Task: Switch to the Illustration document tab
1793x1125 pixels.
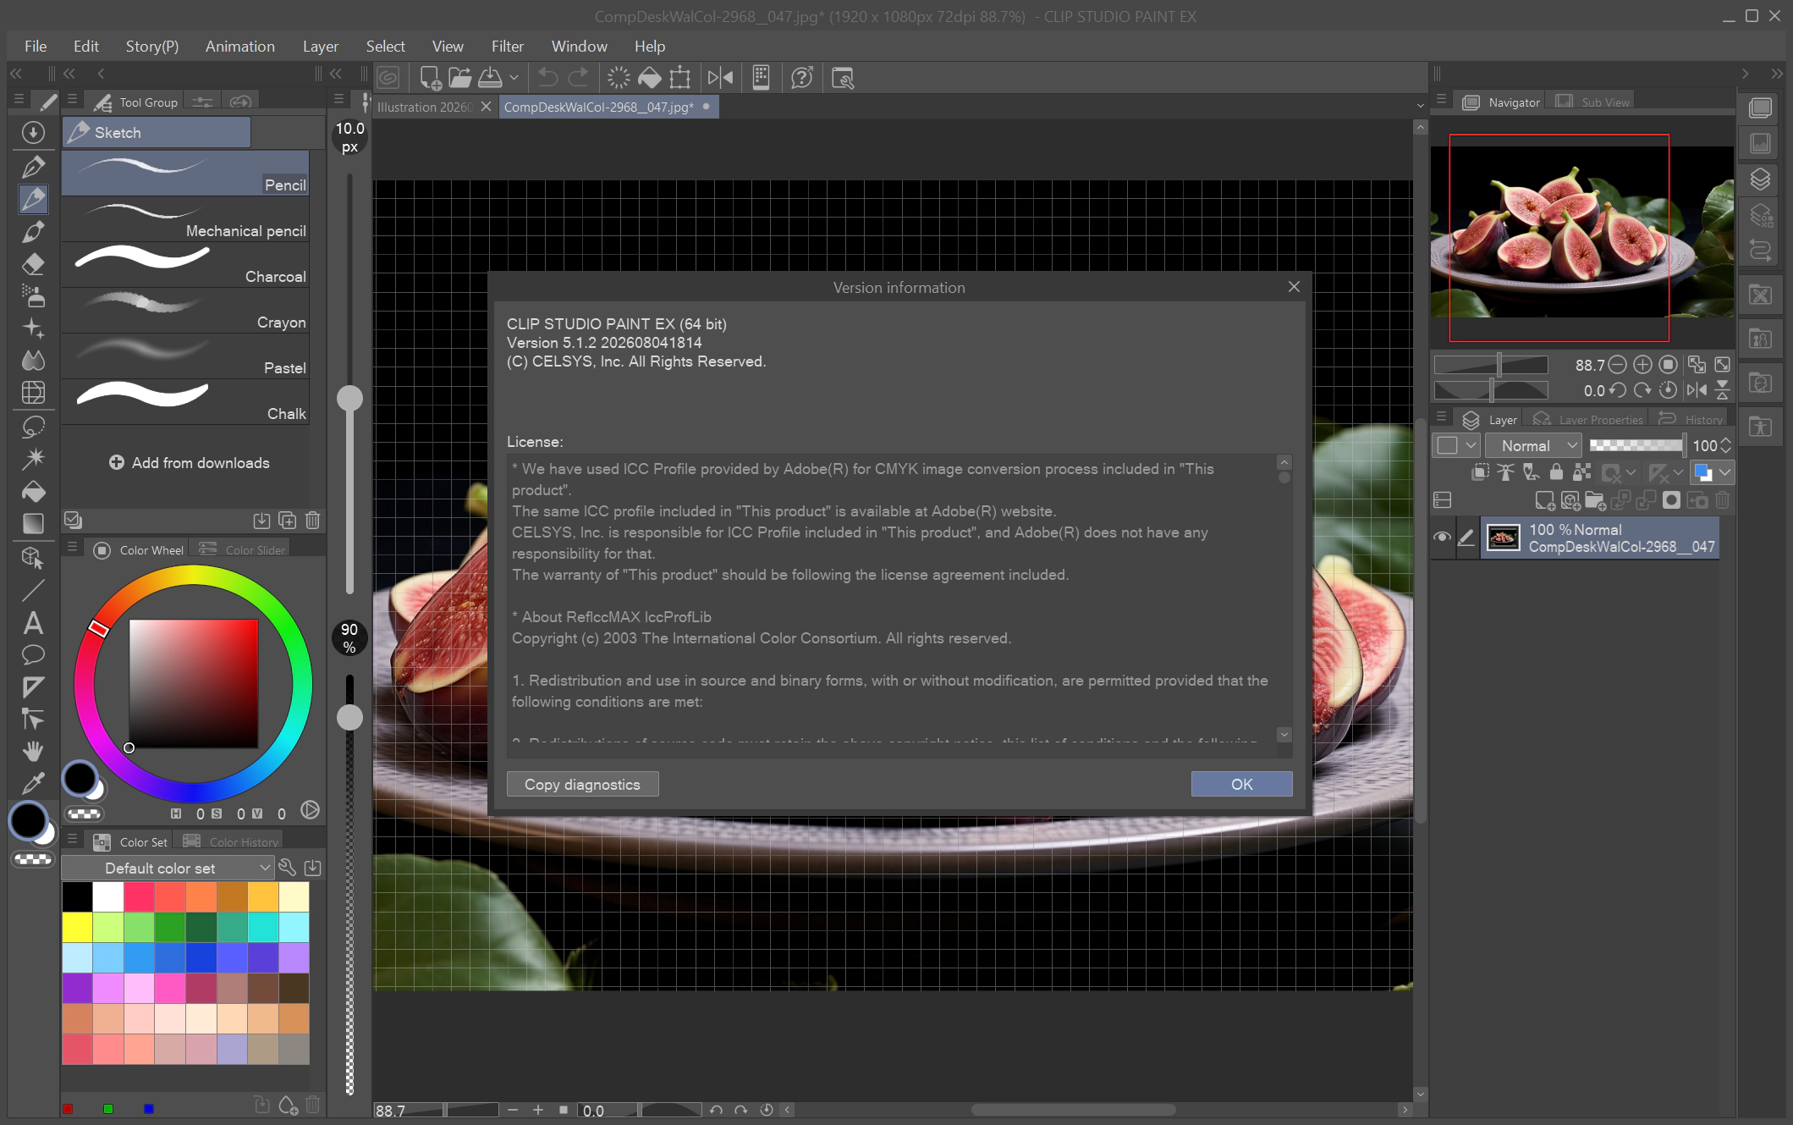Action: (424, 107)
